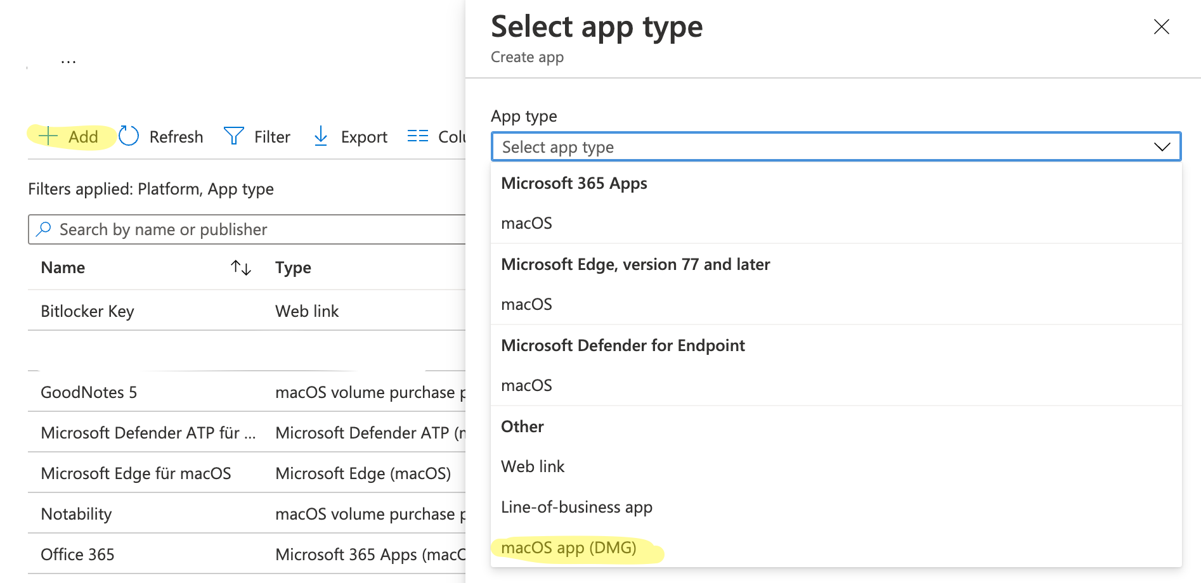1201x583 pixels.
Task: Select Line-of-business app option
Action: [x=576, y=506]
